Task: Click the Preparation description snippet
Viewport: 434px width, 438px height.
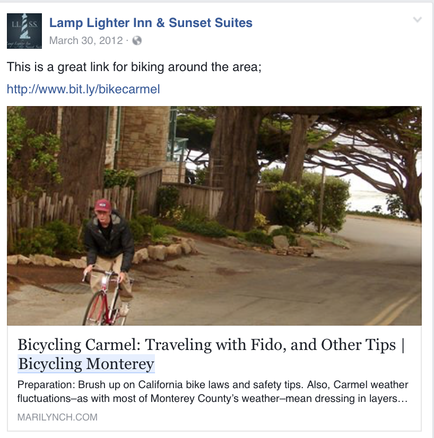Action: click(212, 391)
